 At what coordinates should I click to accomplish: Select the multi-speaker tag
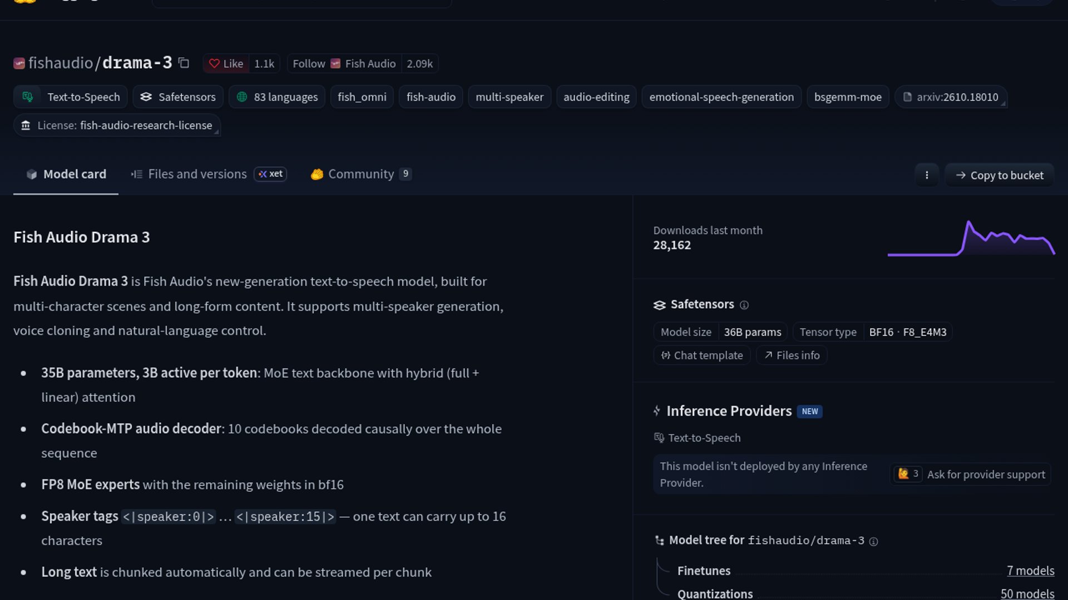click(510, 97)
